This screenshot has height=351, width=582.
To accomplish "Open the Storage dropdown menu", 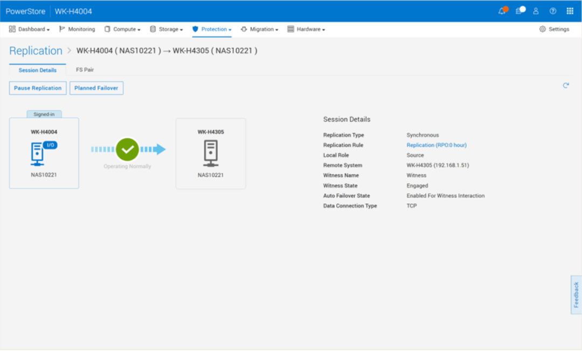I will click(x=167, y=29).
